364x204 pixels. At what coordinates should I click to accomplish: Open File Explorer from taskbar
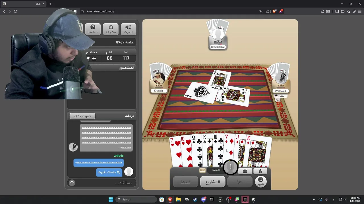coord(178,199)
